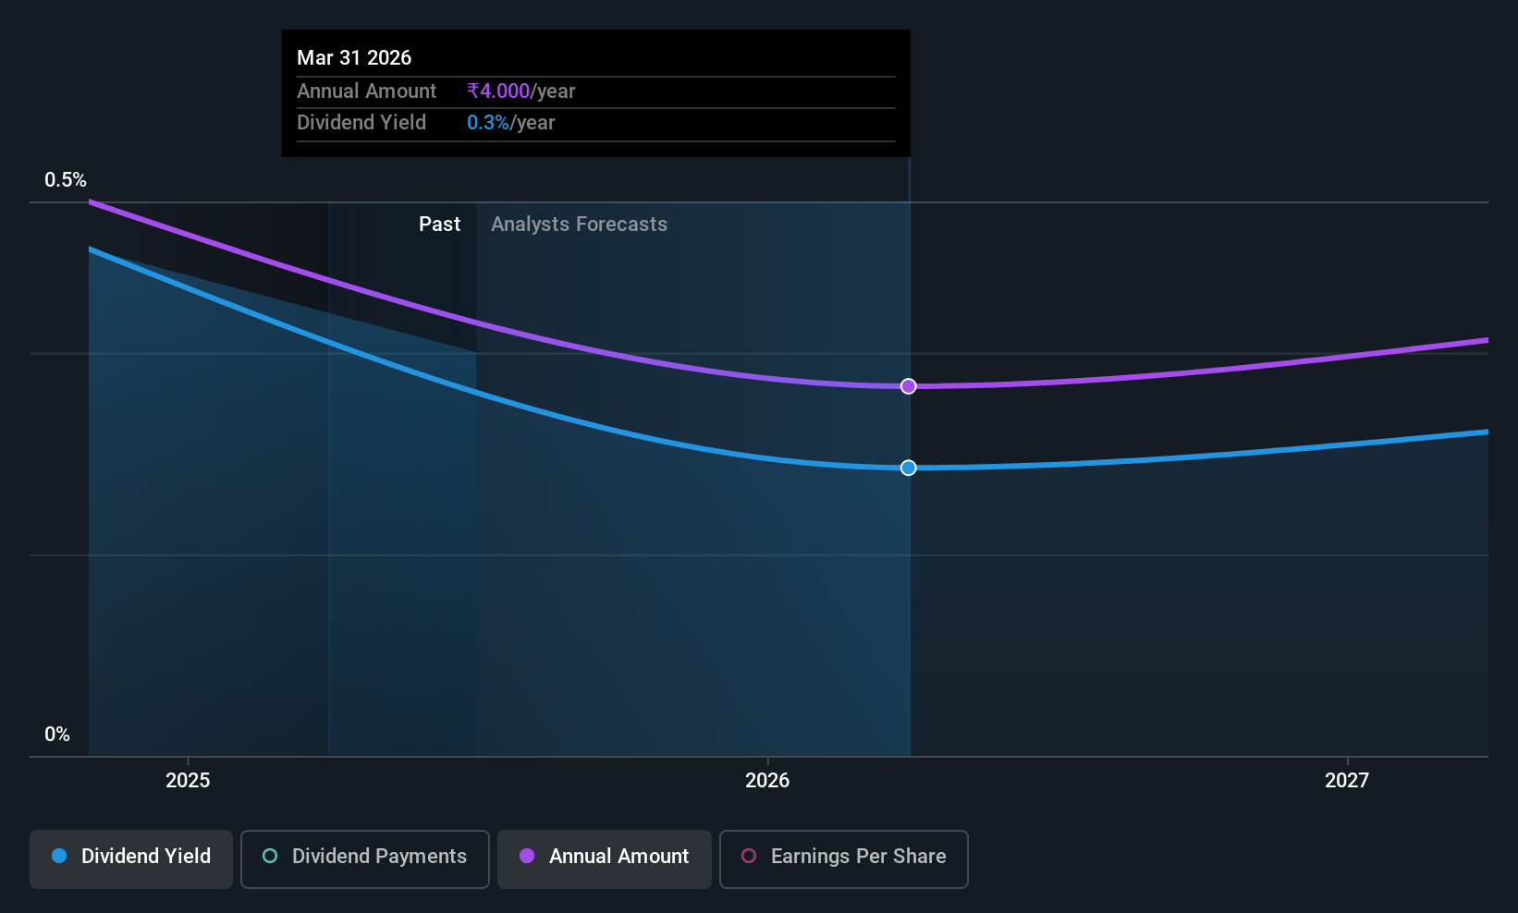Click the 2027 x-axis label
1518x913 pixels.
pos(1347,780)
